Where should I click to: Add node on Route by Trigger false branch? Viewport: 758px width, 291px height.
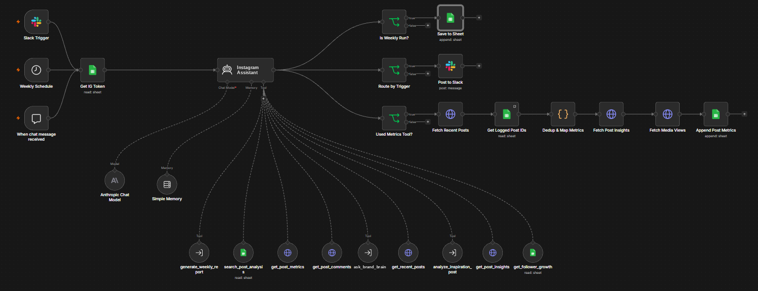[428, 74]
